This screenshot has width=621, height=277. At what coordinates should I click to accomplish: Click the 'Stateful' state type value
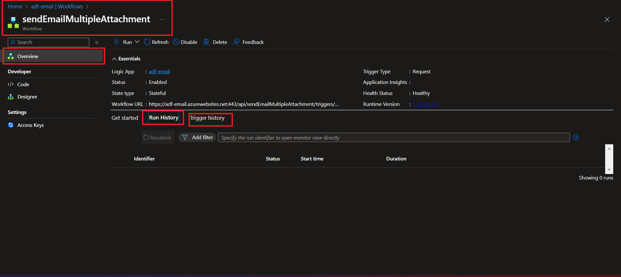[x=157, y=93]
